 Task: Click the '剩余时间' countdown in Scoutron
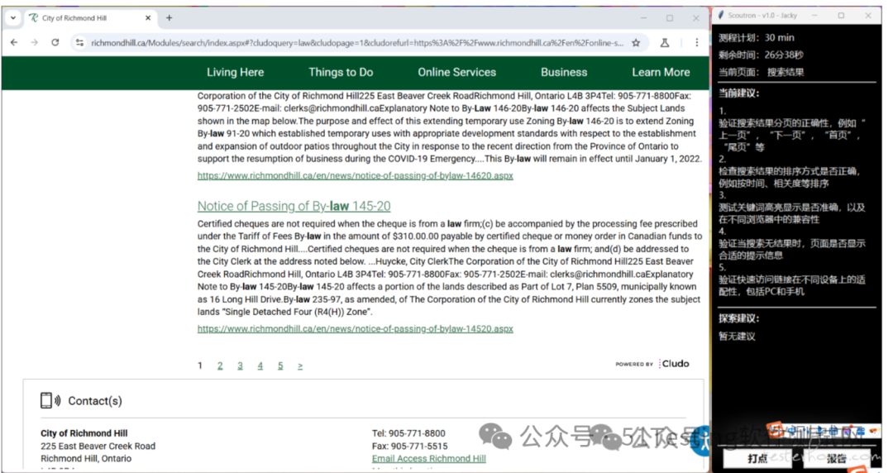[761, 55]
